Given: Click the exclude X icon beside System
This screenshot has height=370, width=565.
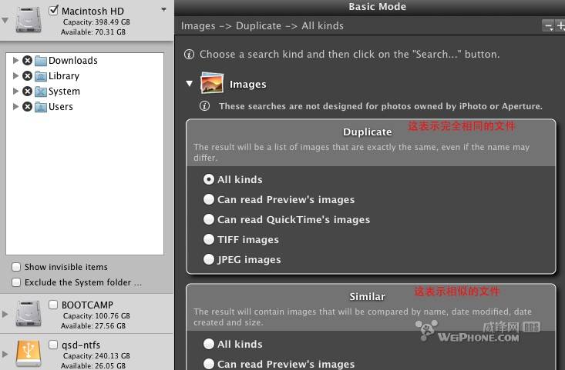Looking at the screenshot, I should coord(28,92).
